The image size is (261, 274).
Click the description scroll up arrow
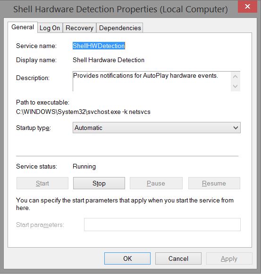coord(236,77)
